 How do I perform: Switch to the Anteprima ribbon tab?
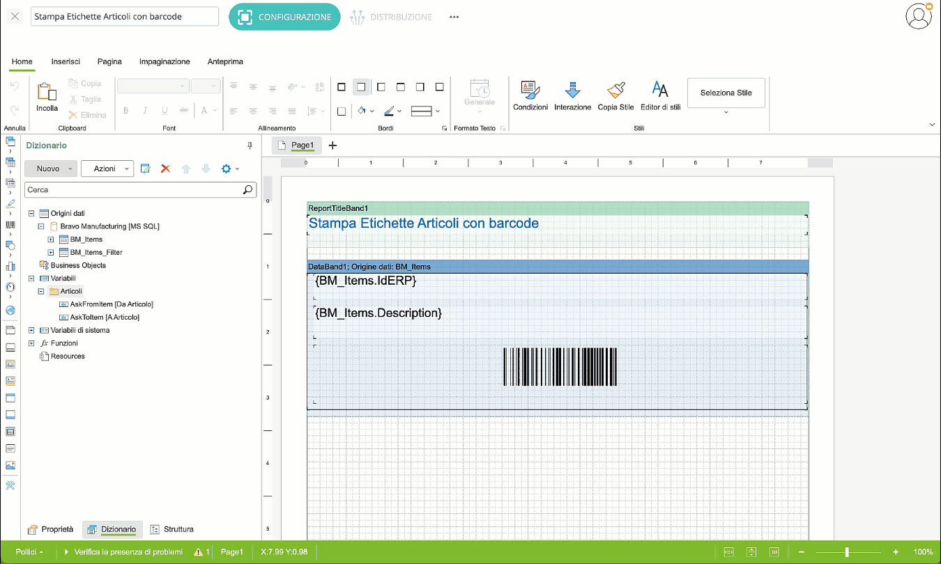tap(225, 61)
